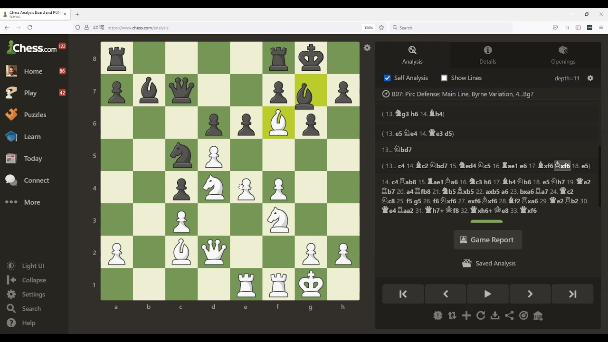This screenshot has height=342, width=608.
Task: Select move 33. Qxf6 in the move list
Action: tap(529, 210)
